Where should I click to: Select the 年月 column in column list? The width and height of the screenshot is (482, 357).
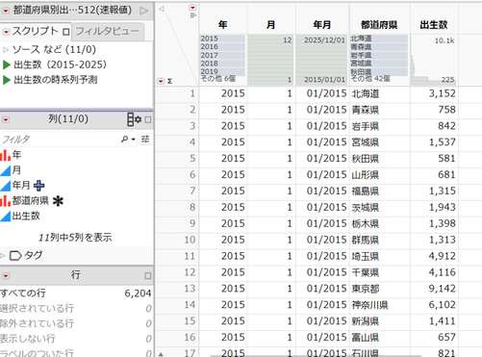[x=21, y=185]
